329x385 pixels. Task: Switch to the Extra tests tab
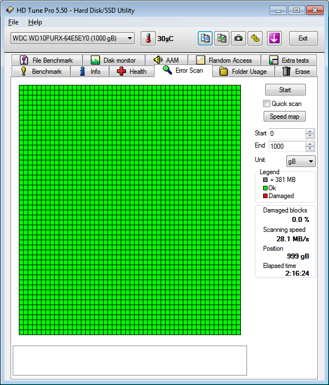pos(289,60)
